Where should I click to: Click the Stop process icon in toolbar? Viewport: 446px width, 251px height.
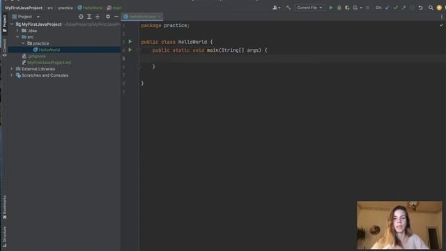(x=367, y=8)
